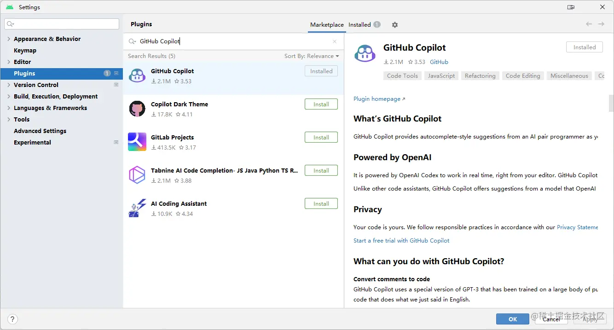Screen dimensions: 614x330
Task: Click the Cancel button
Action: 551,319
